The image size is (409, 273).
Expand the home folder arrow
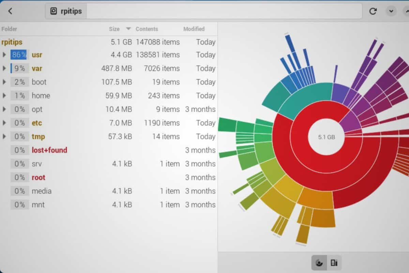pyautogui.click(x=4, y=96)
